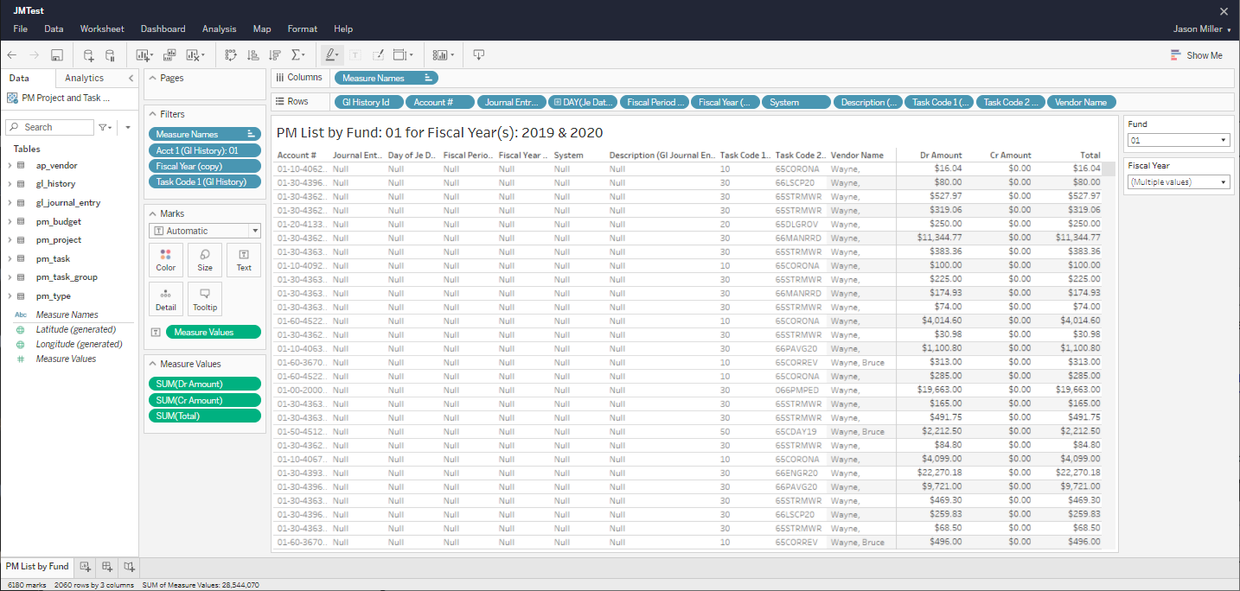Screen dimensions: 1240x591
Task: Open the Worksheet menu
Action: pos(102,29)
